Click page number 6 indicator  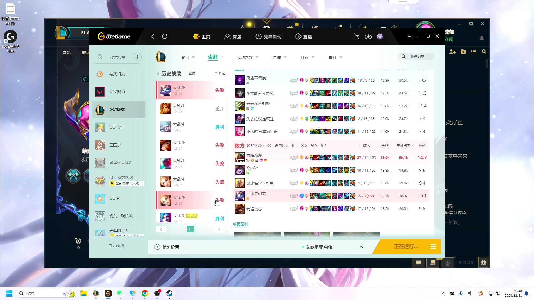tap(190, 229)
